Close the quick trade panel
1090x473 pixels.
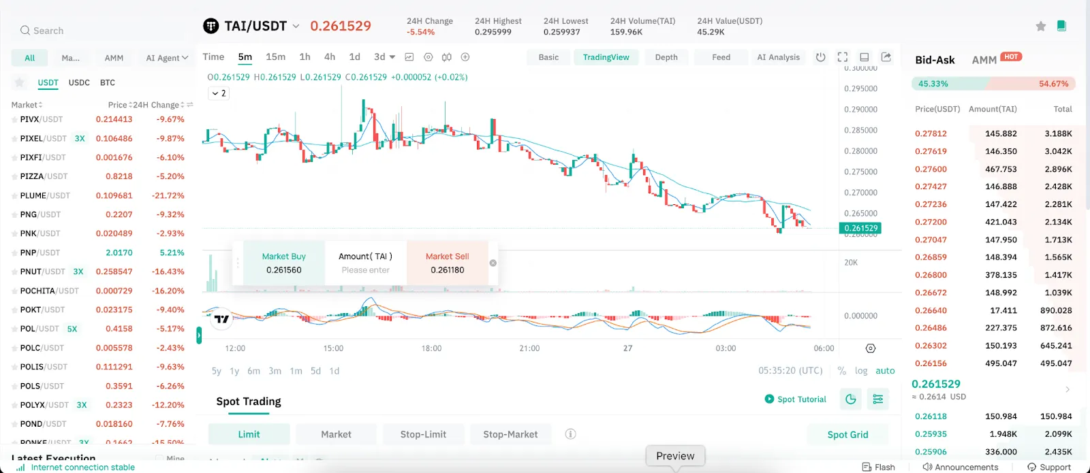tap(493, 263)
